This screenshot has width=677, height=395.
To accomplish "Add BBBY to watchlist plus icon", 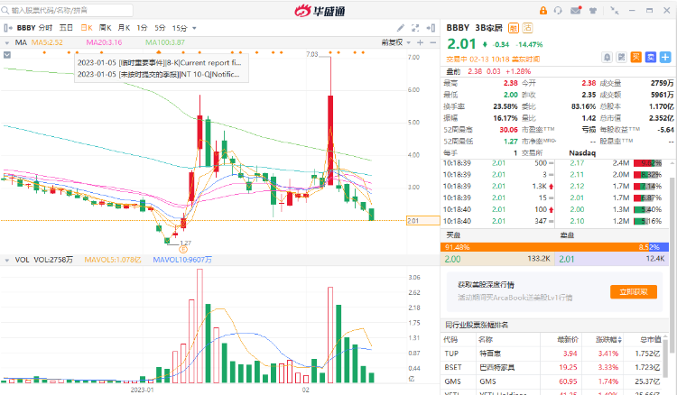I will tap(665, 57).
